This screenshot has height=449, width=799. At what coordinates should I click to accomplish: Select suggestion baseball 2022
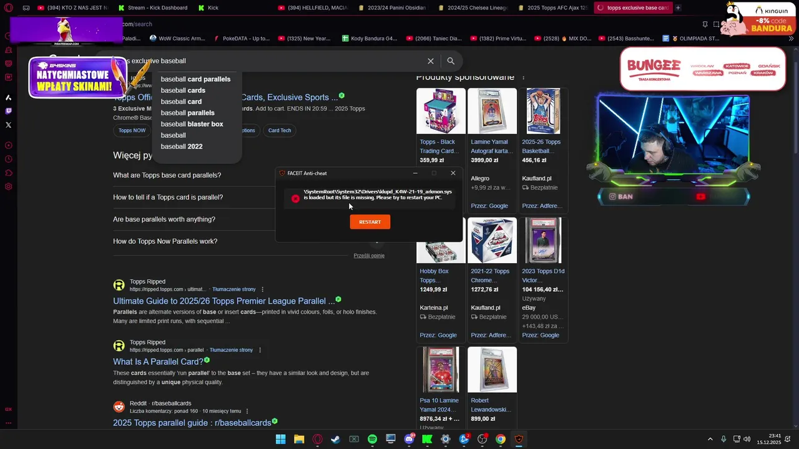(x=182, y=147)
